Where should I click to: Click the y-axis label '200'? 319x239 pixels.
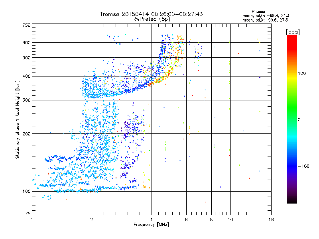click(26, 134)
